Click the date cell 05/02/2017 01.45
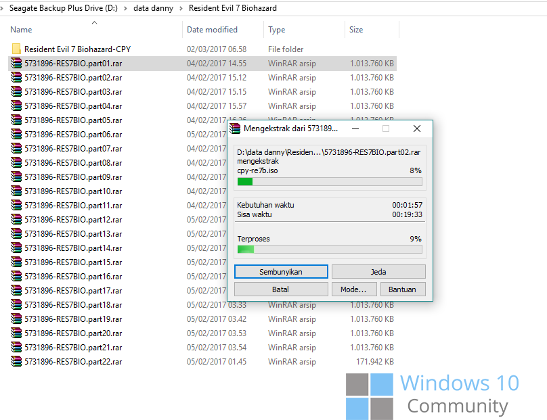The height and width of the screenshot is (420, 547). tap(217, 362)
